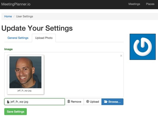The image size is (158, 116).
Task: Click the Save Settings button
Action: (16, 112)
